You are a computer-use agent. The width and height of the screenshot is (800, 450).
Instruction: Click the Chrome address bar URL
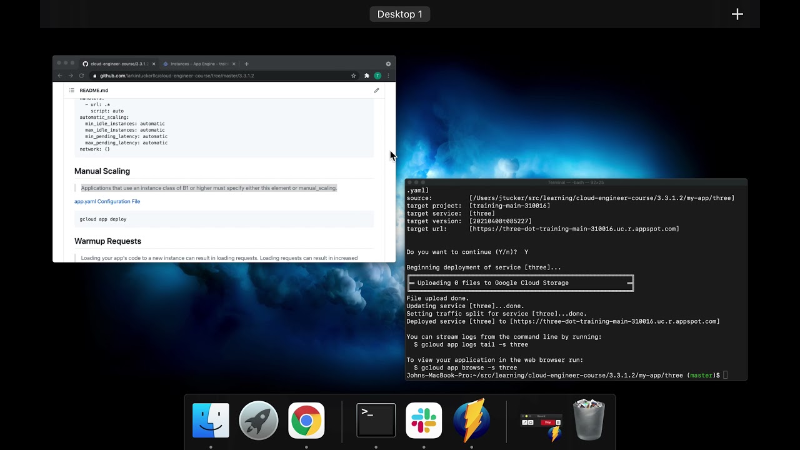(x=177, y=76)
